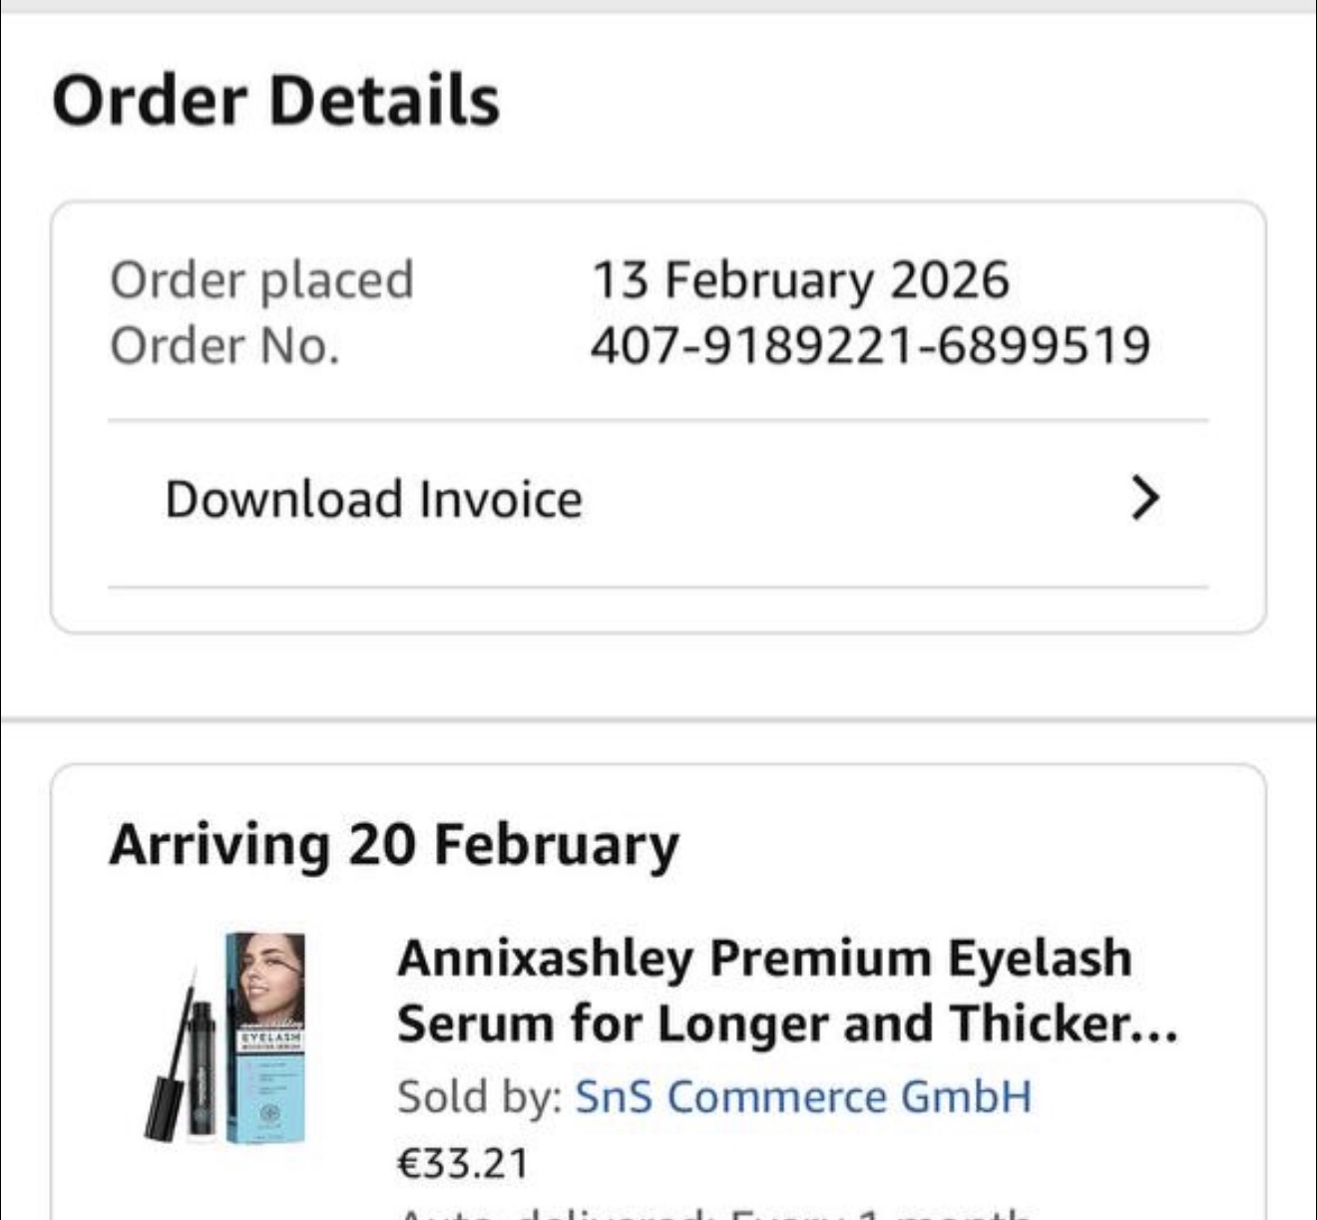This screenshot has height=1220, width=1317.
Task: Click the order number 407-9189221-6899519
Action: 870,345
